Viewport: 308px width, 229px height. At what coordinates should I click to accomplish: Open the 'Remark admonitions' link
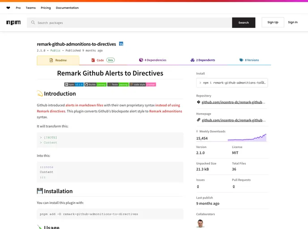click(166, 111)
